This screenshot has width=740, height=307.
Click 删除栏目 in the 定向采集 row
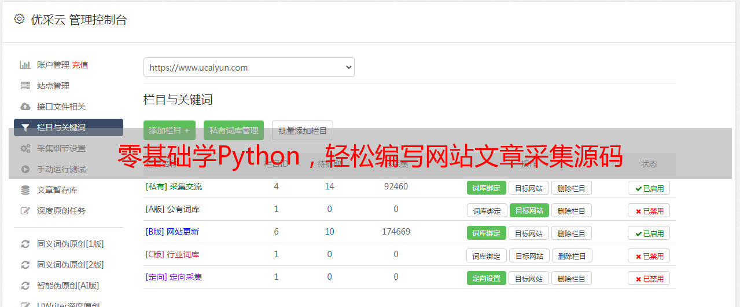pyautogui.click(x=571, y=278)
